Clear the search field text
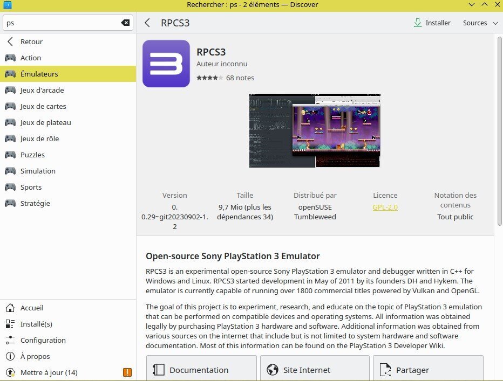Viewport: 503px width, 381px height. tap(125, 23)
